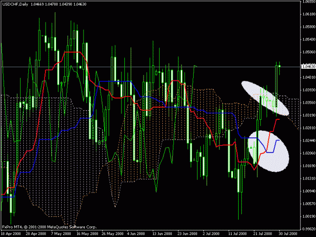
Task: Click the 1.04310 price axis label
Action: (x=309, y=77)
